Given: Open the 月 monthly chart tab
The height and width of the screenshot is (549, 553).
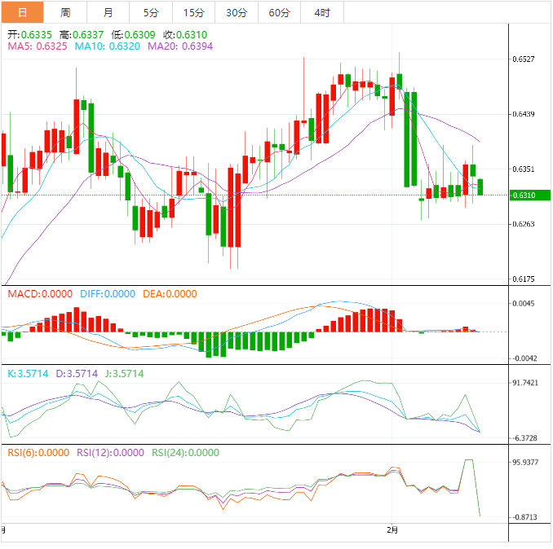Looking at the screenshot, I should point(108,12).
